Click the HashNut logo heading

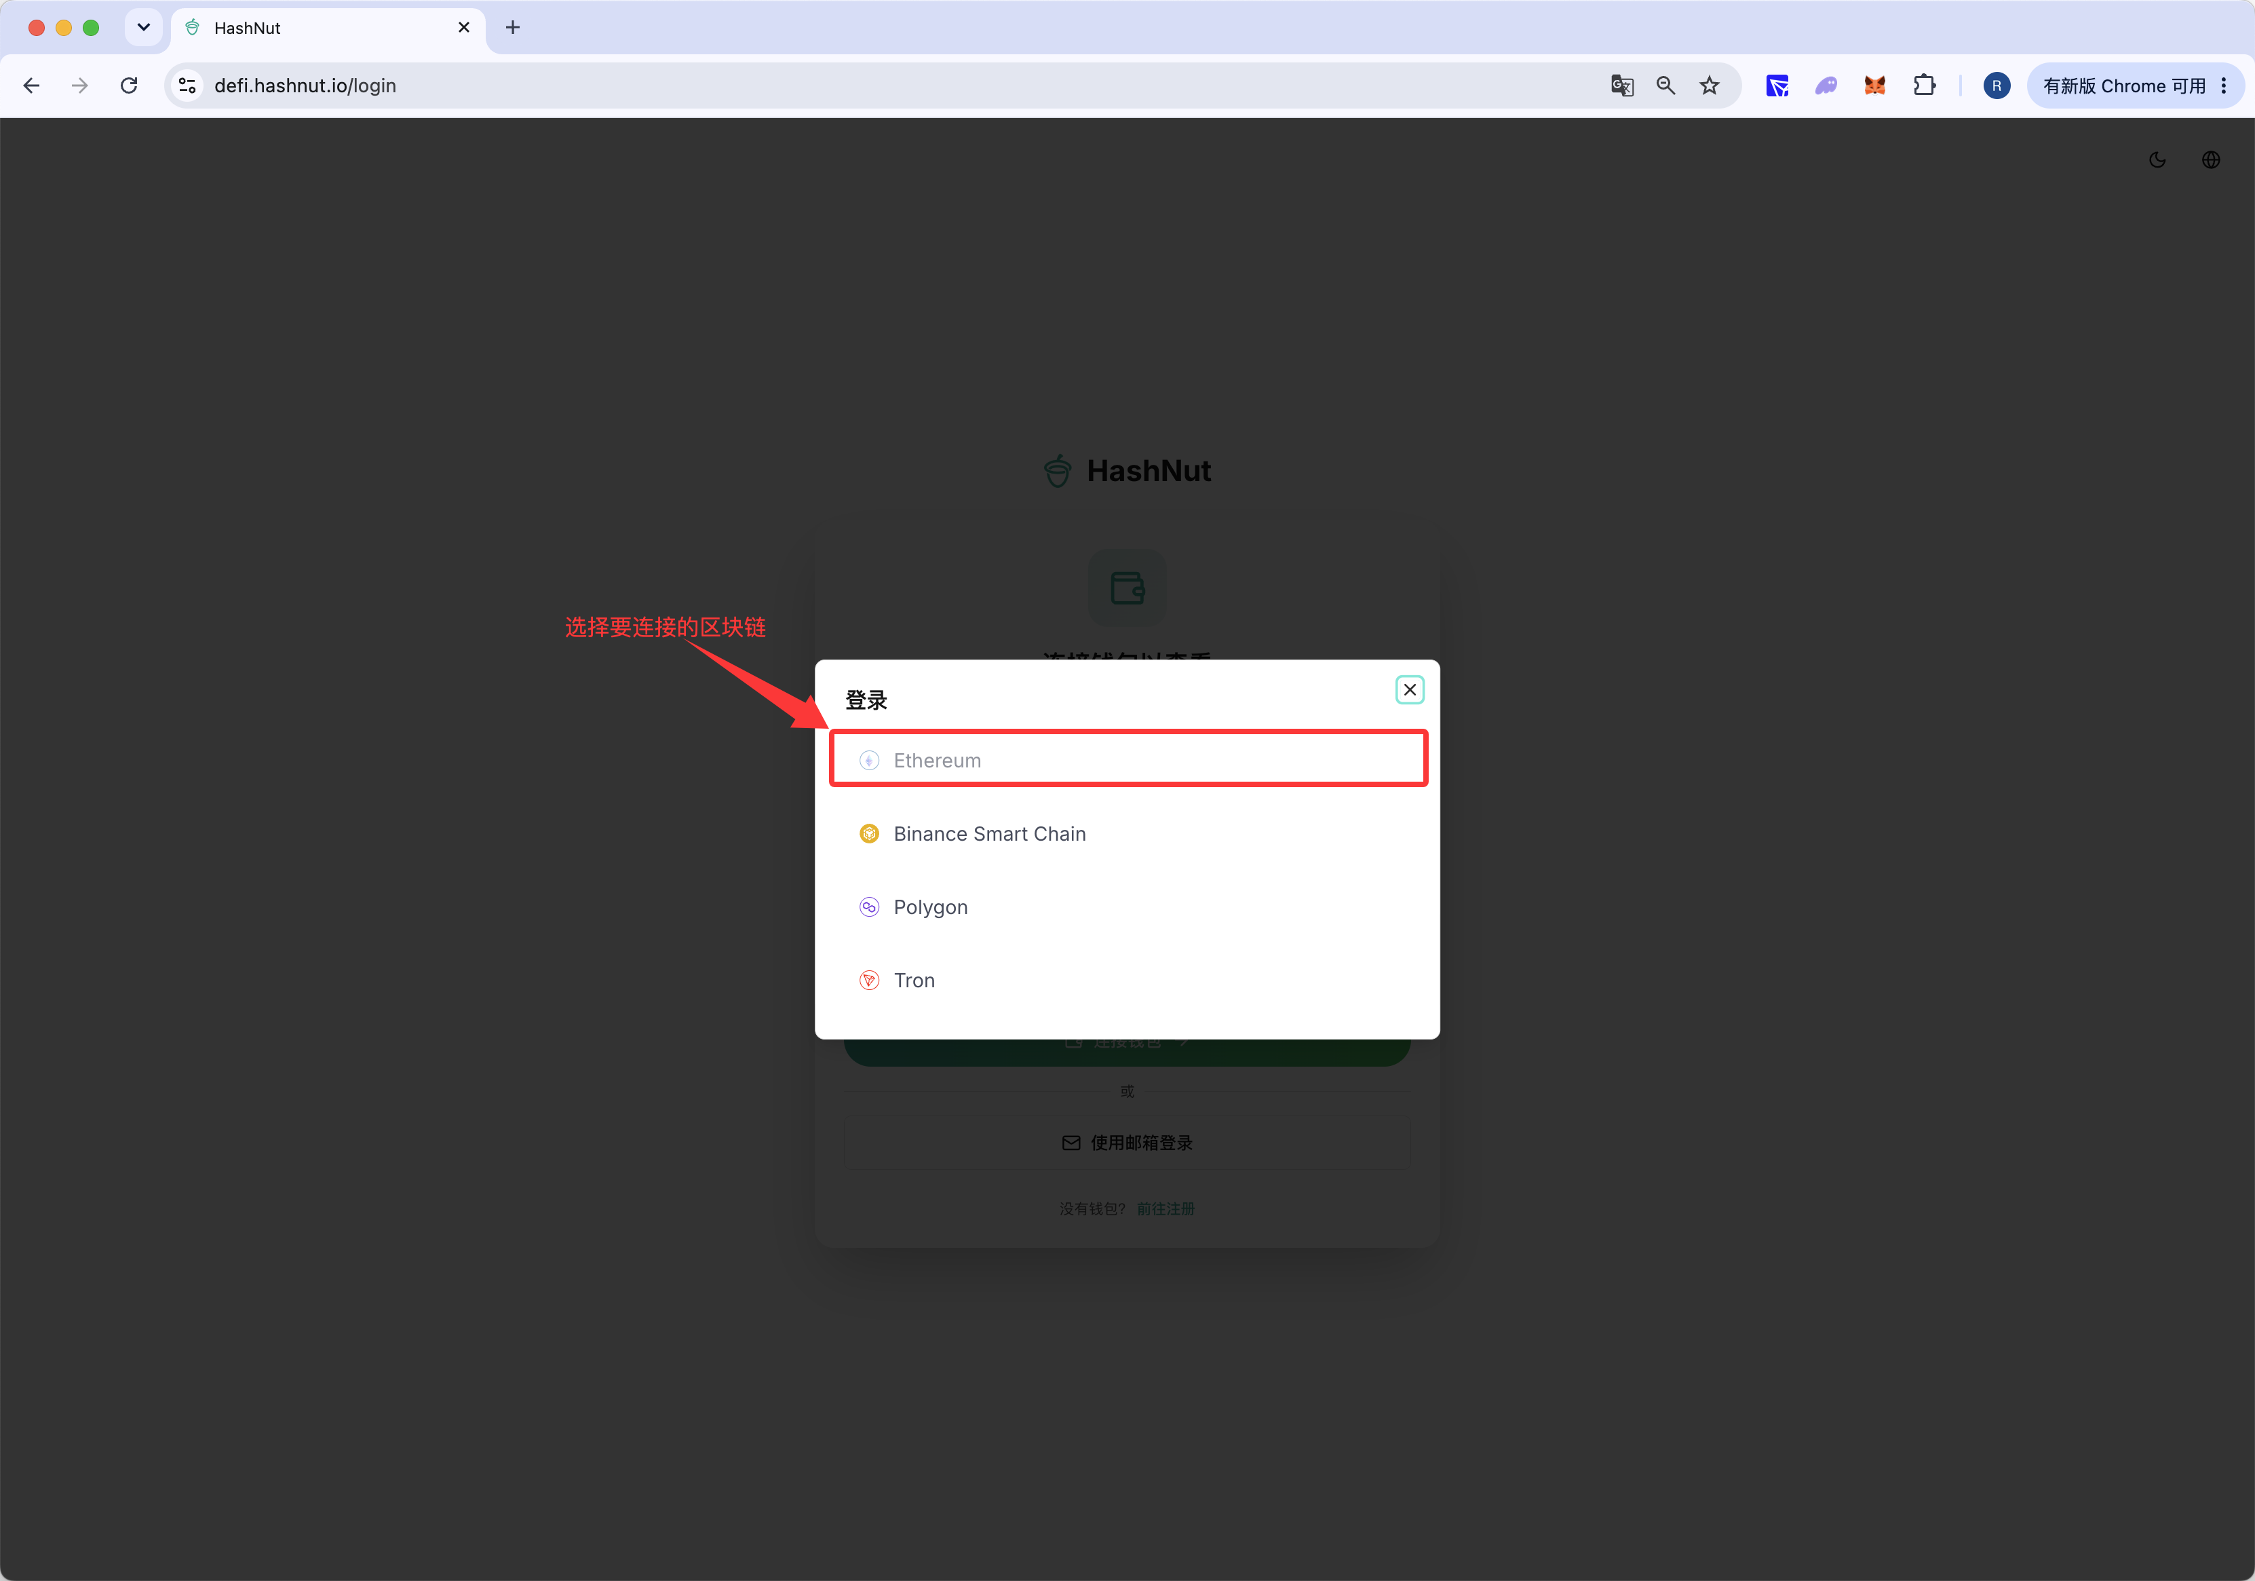pos(1127,471)
